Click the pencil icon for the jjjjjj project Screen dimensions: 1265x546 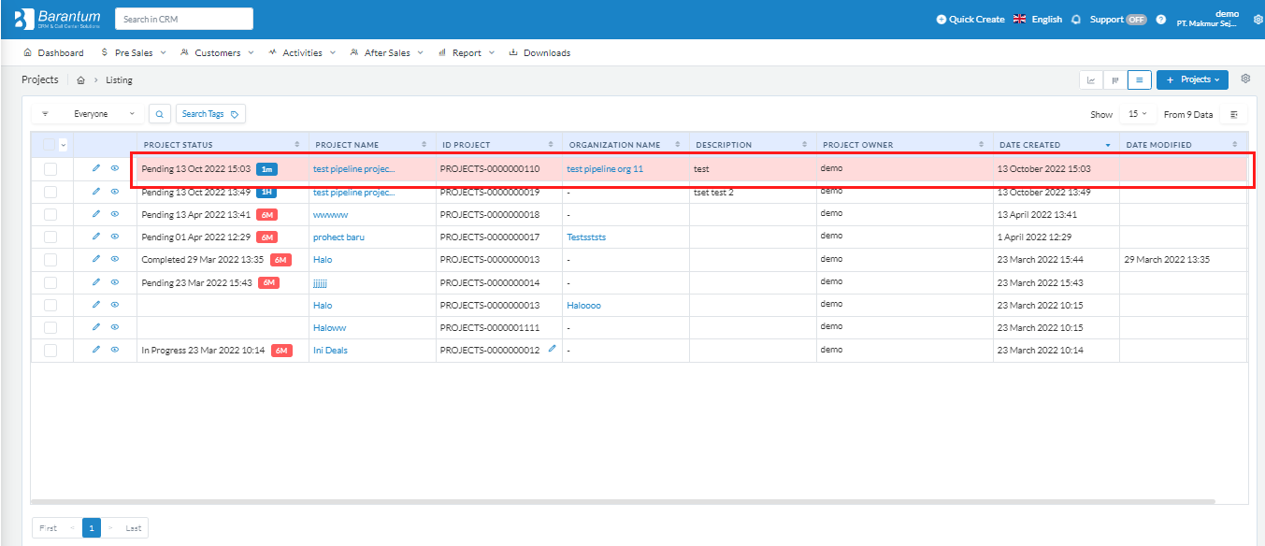coord(95,282)
